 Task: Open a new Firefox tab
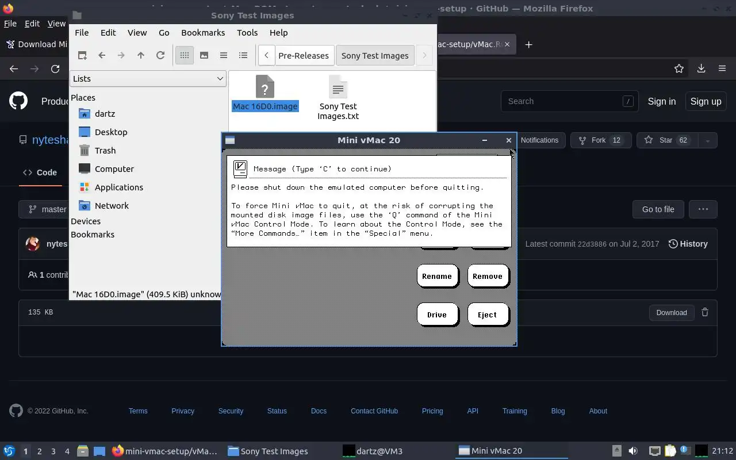pyautogui.click(x=528, y=44)
